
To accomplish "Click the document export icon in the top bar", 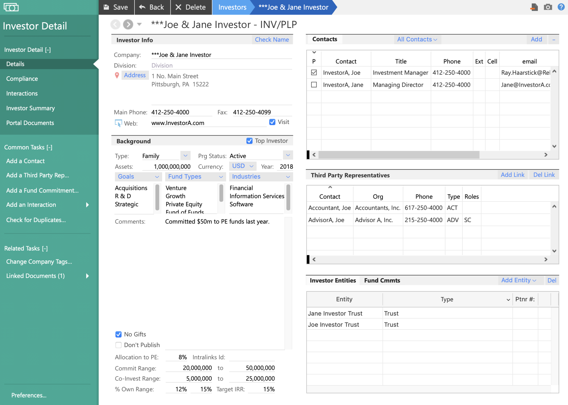I will (x=534, y=7).
